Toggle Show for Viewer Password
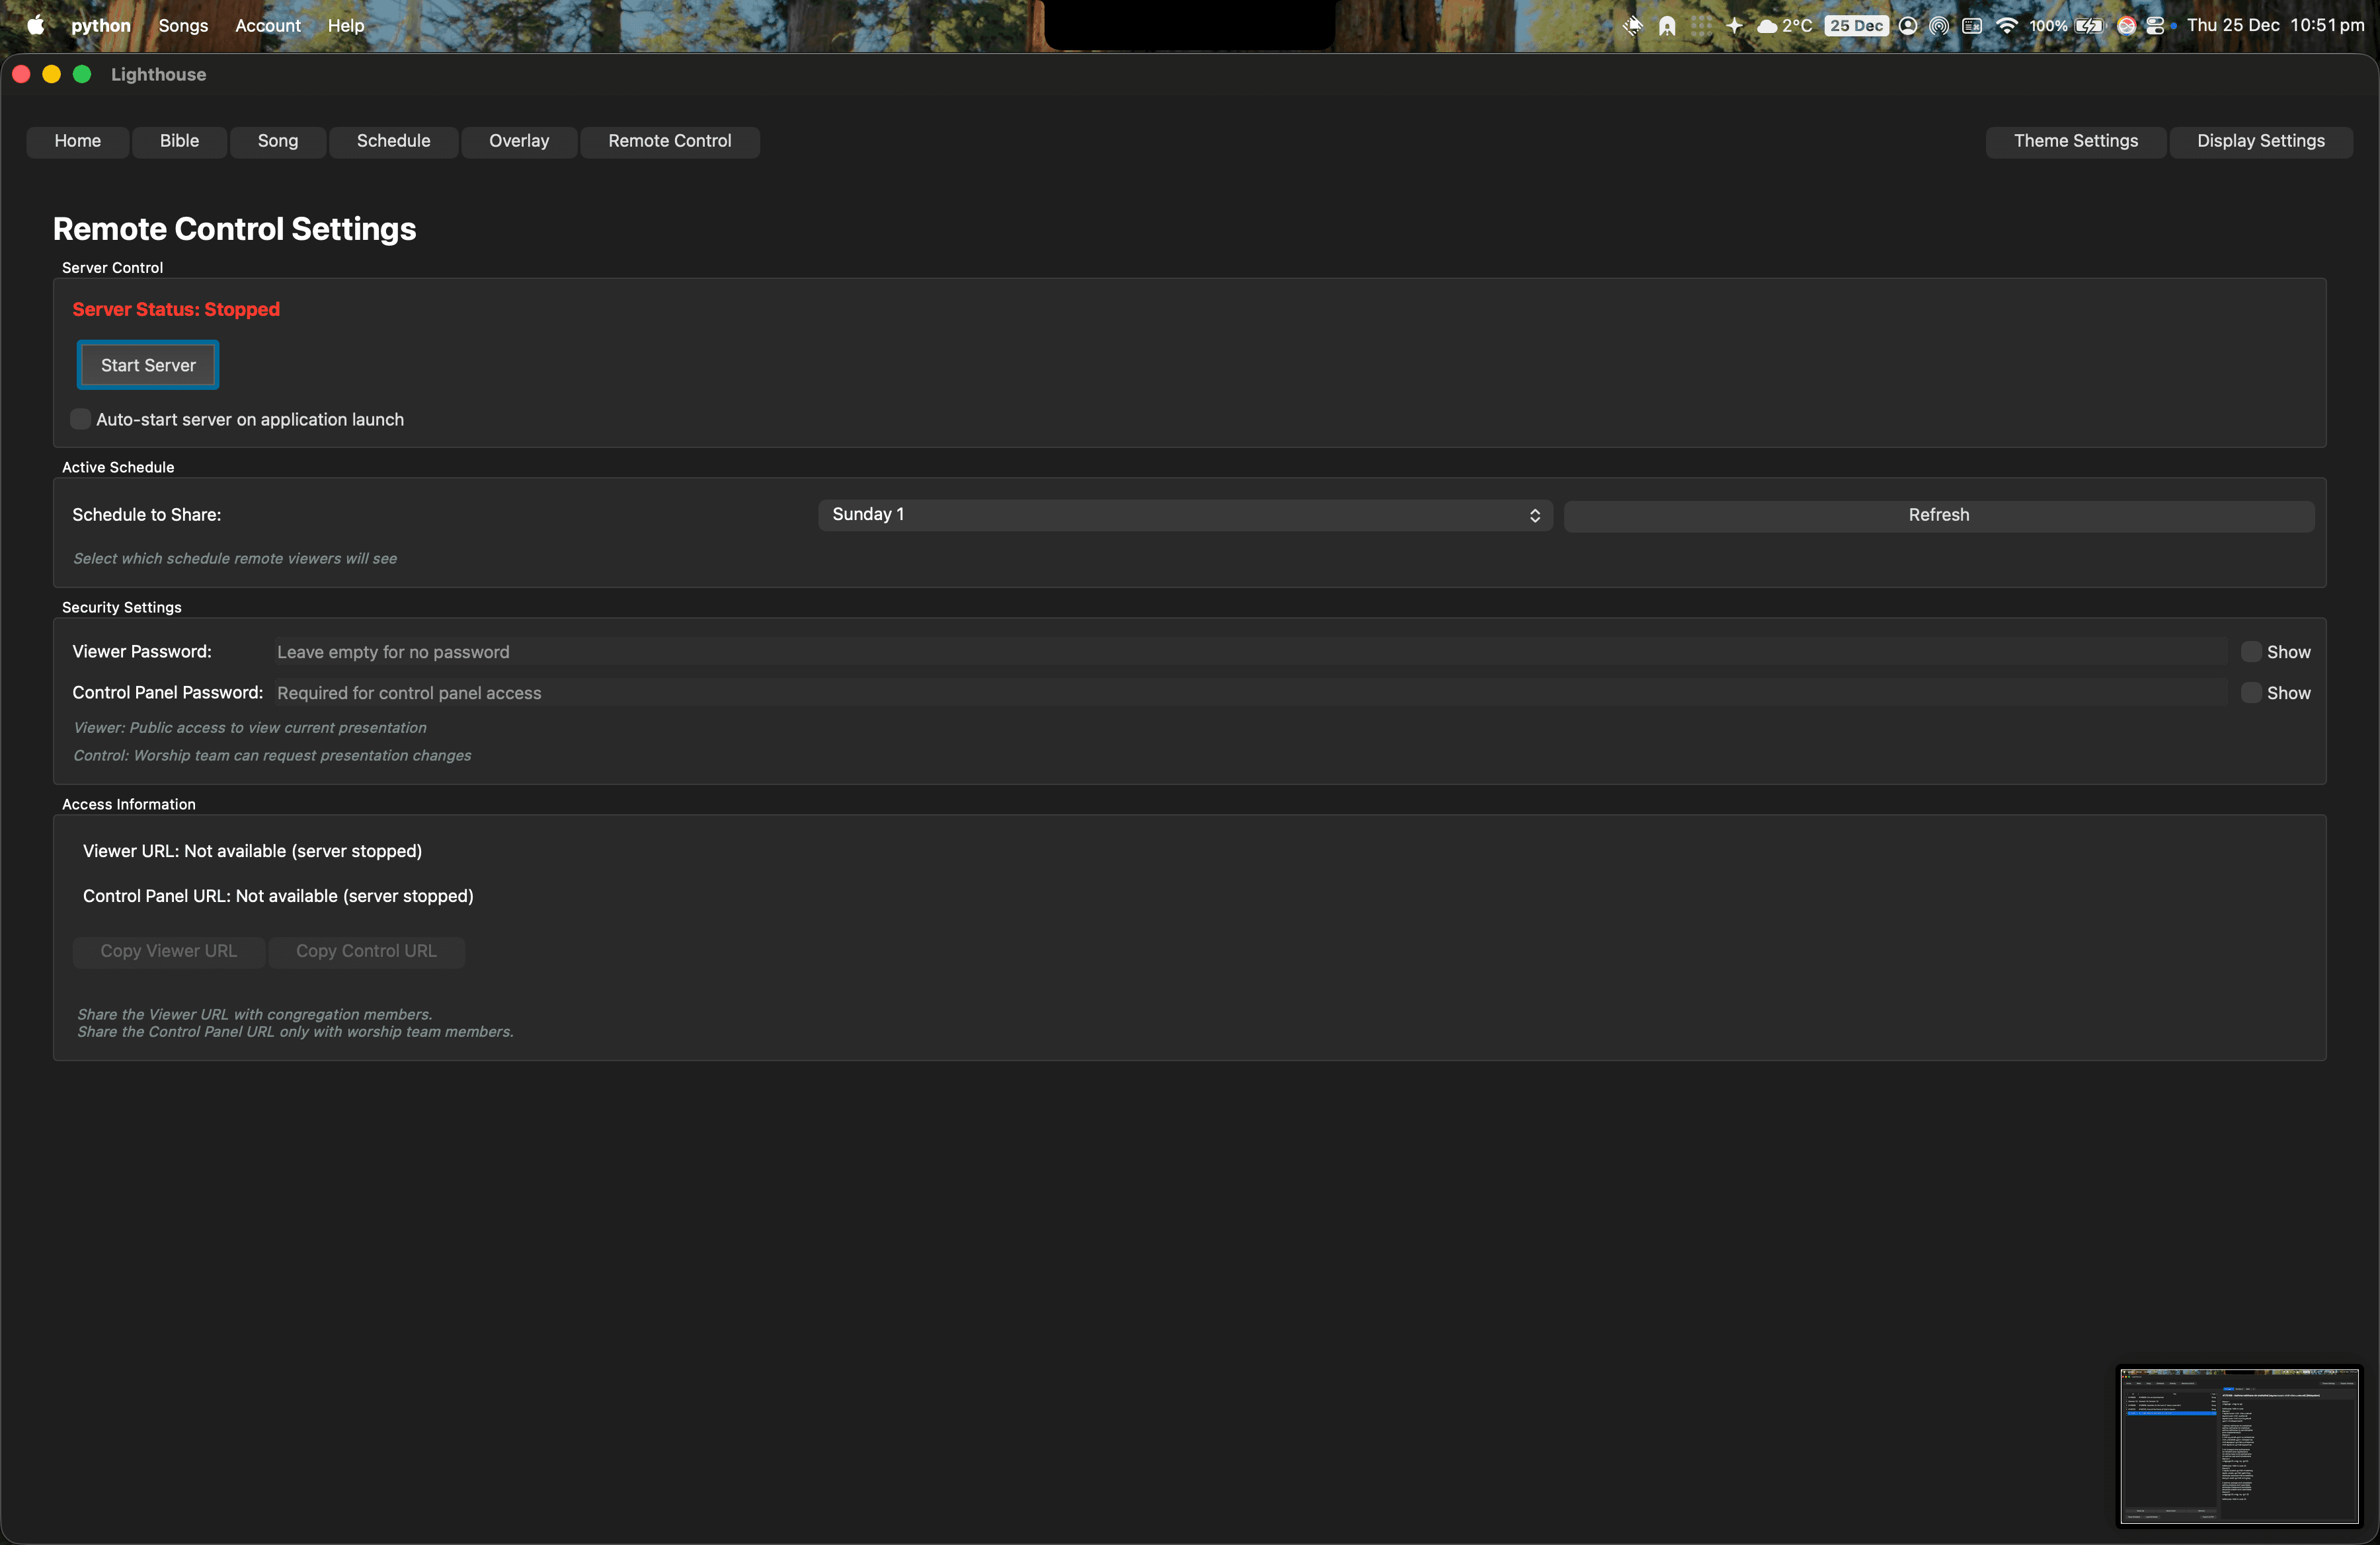The height and width of the screenshot is (1545, 2380). 2251,652
